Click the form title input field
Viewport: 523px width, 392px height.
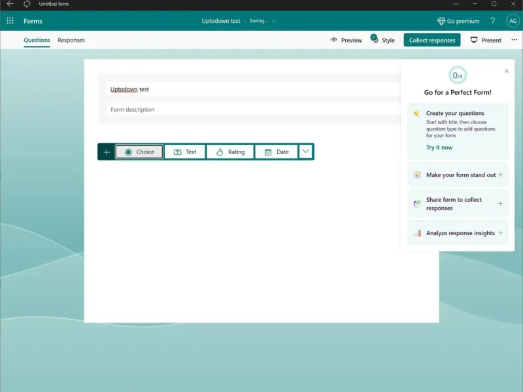point(254,90)
